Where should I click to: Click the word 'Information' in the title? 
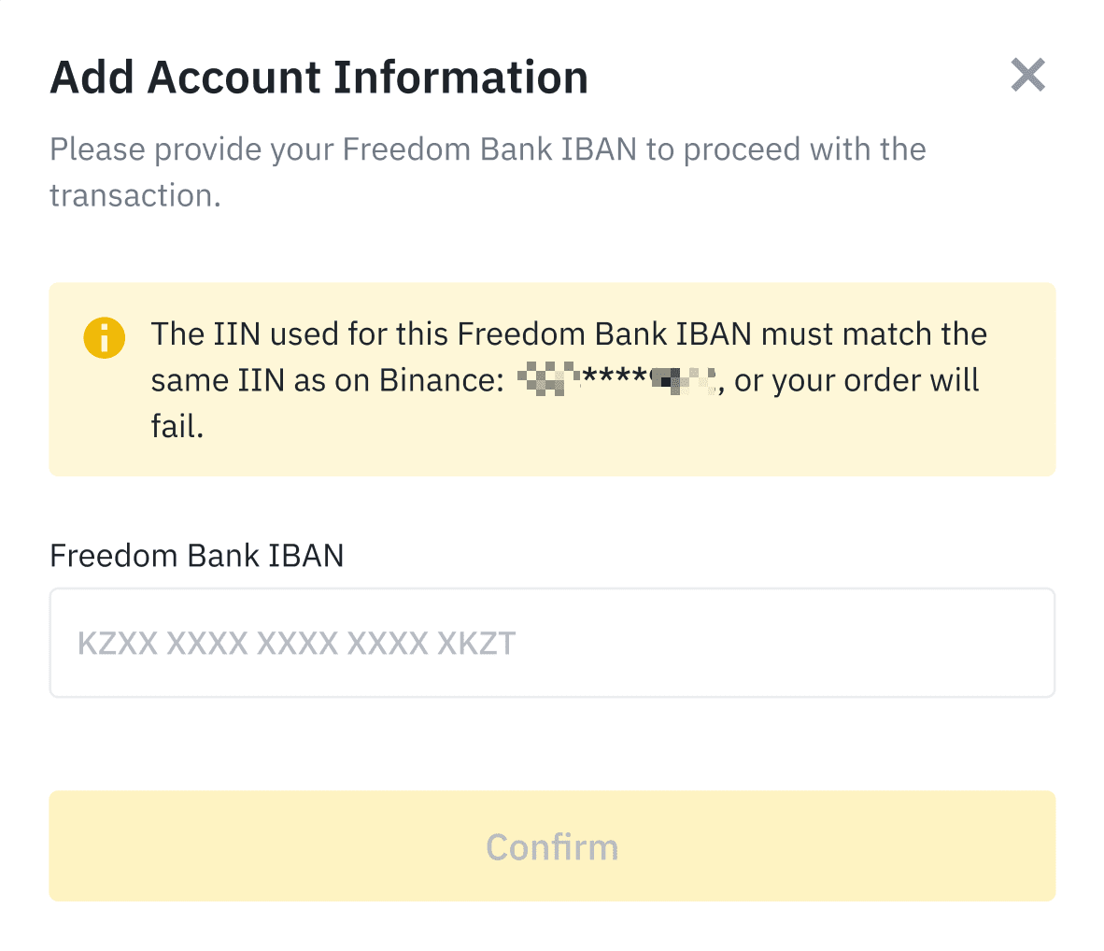(460, 78)
